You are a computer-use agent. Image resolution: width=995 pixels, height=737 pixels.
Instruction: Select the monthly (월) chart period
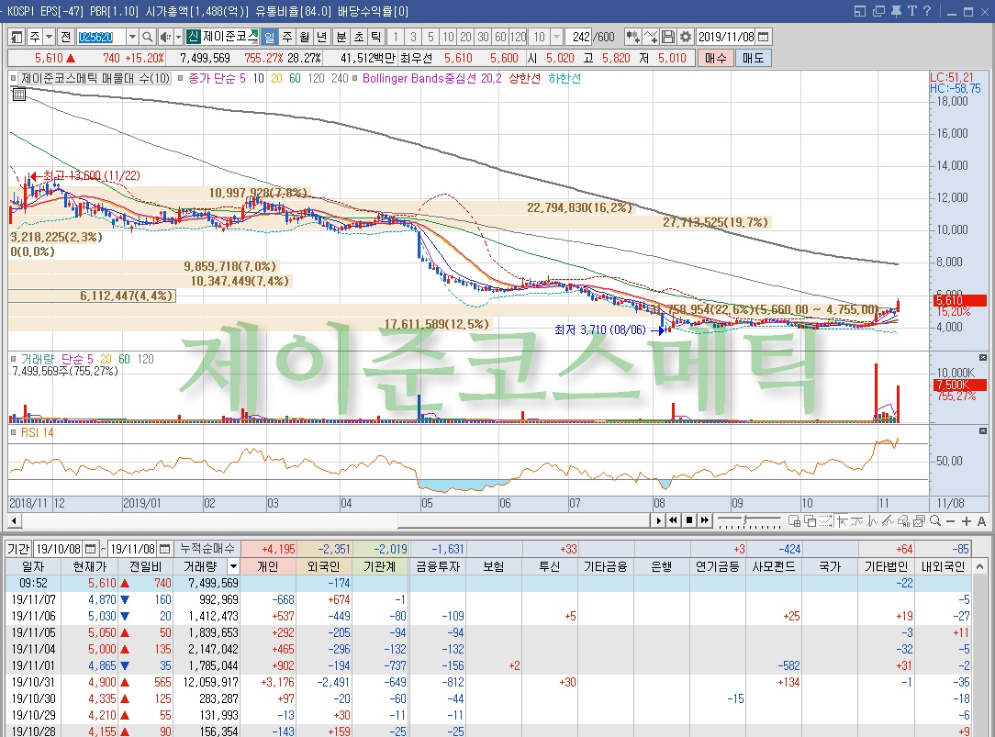coord(305,37)
